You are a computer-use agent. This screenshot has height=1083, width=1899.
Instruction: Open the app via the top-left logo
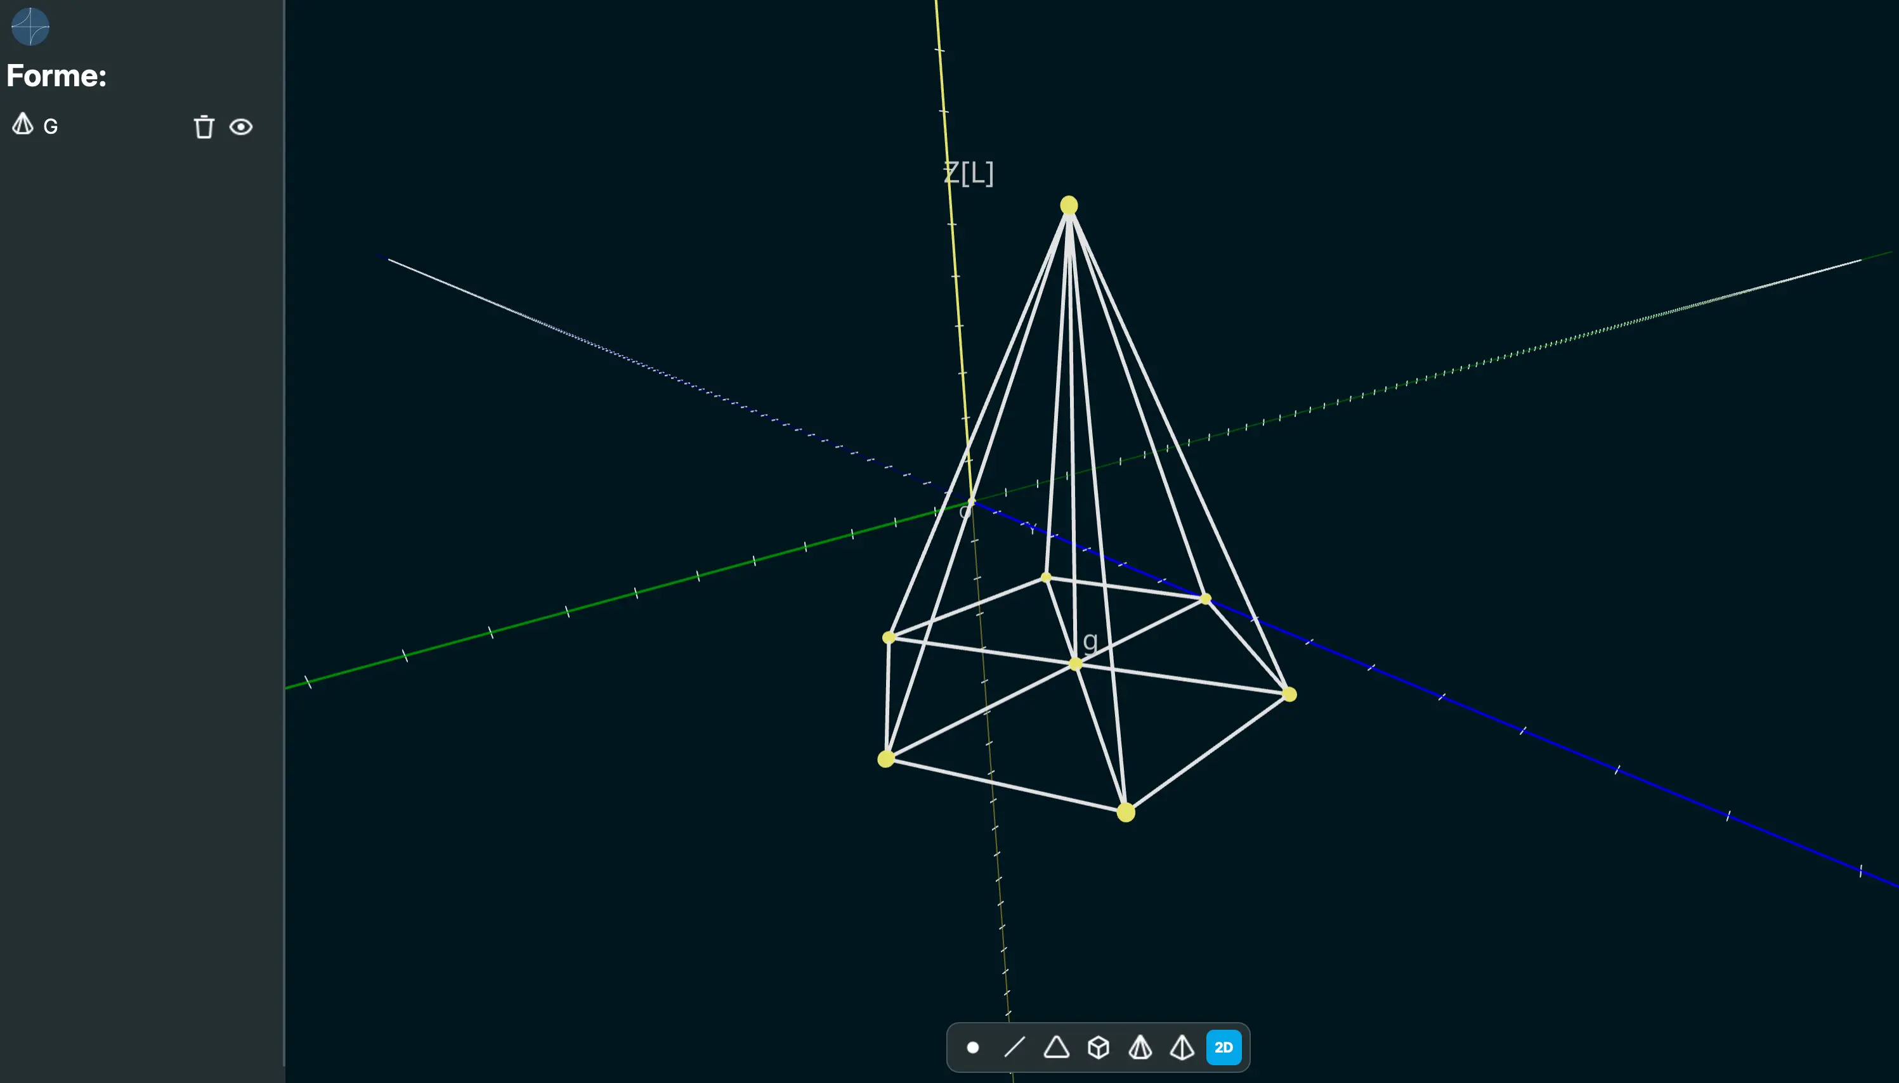29,27
